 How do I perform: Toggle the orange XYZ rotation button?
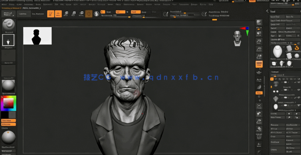coord(259,93)
